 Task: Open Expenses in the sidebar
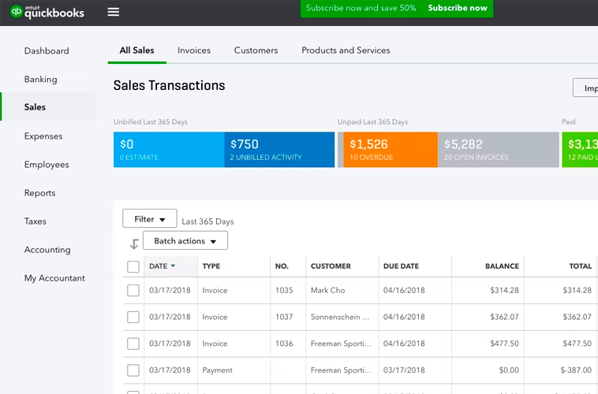[x=43, y=136]
